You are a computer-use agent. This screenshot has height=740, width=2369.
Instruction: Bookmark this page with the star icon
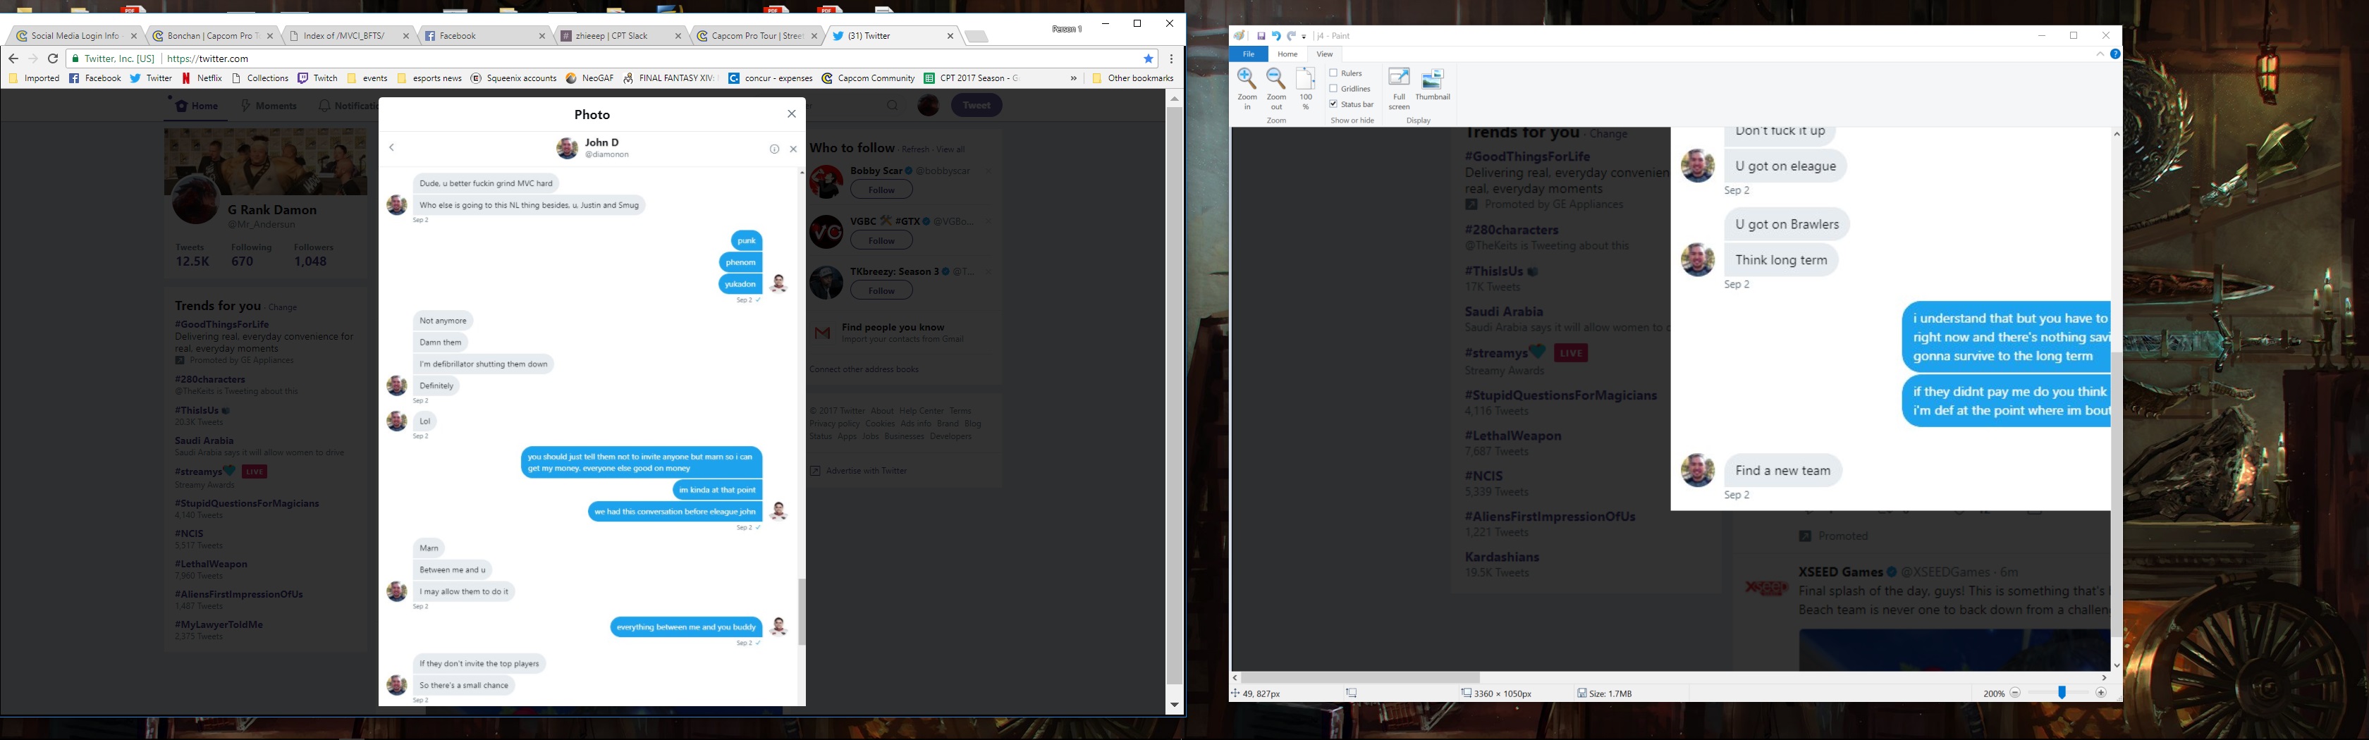pyautogui.click(x=1149, y=58)
